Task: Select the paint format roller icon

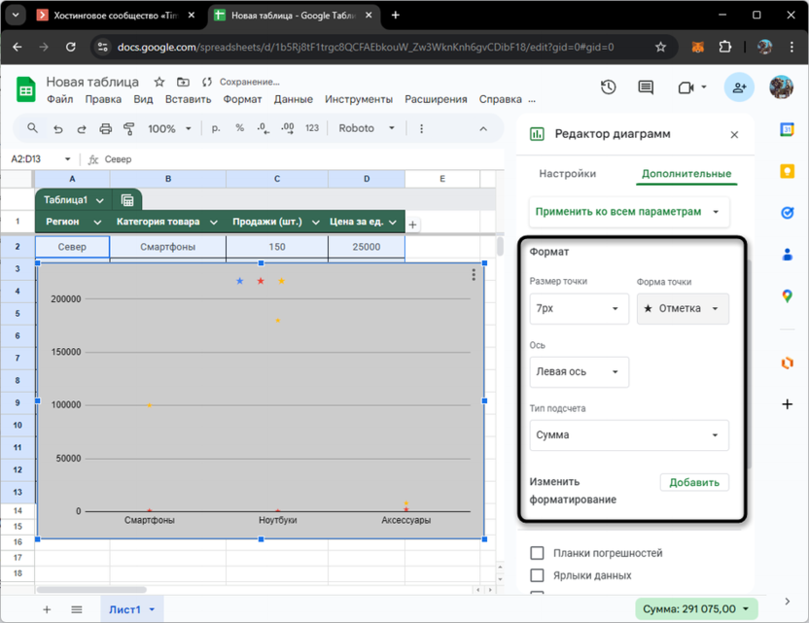Action: click(x=128, y=128)
